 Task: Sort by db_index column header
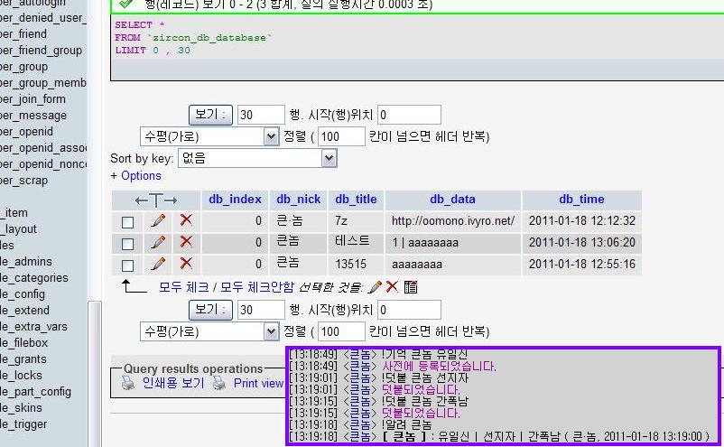[235, 199]
